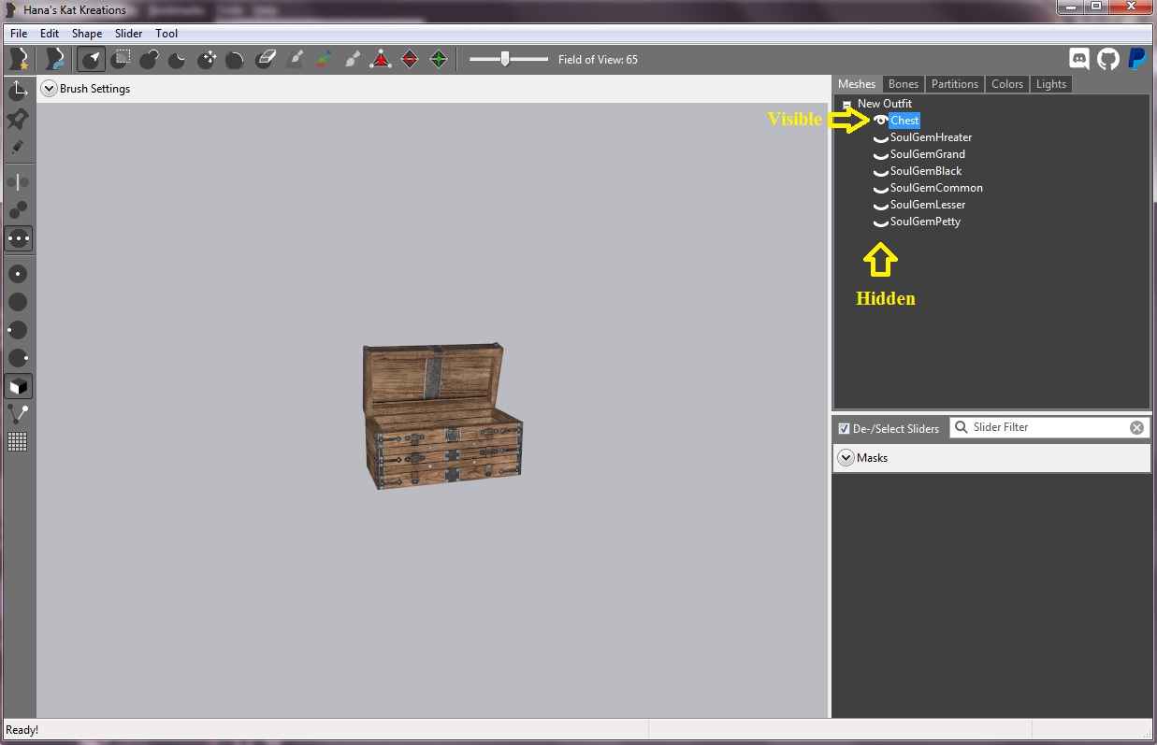Select the Alpha brush tool
Image resolution: width=1157 pixels, height=745 pixels.
point(352,59)
